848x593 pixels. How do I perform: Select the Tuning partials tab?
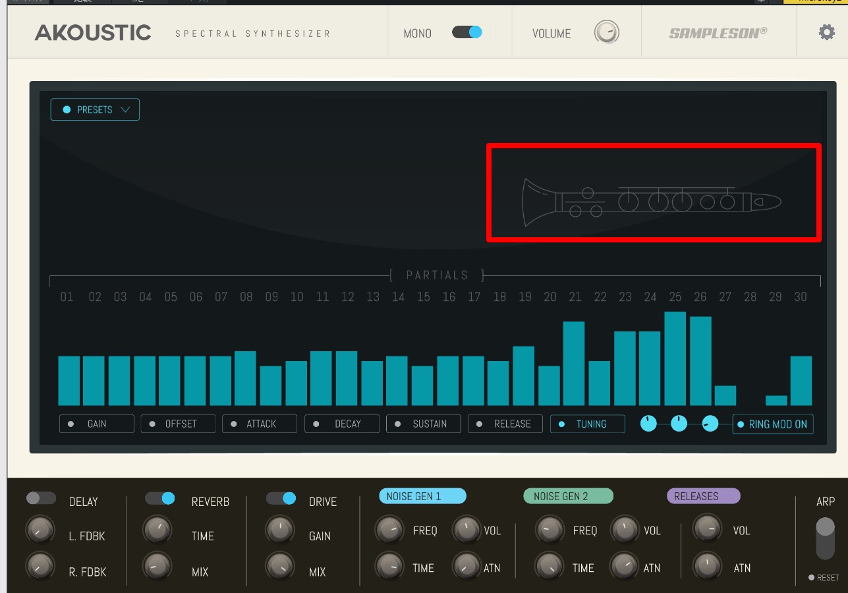(x=588, y=424)
